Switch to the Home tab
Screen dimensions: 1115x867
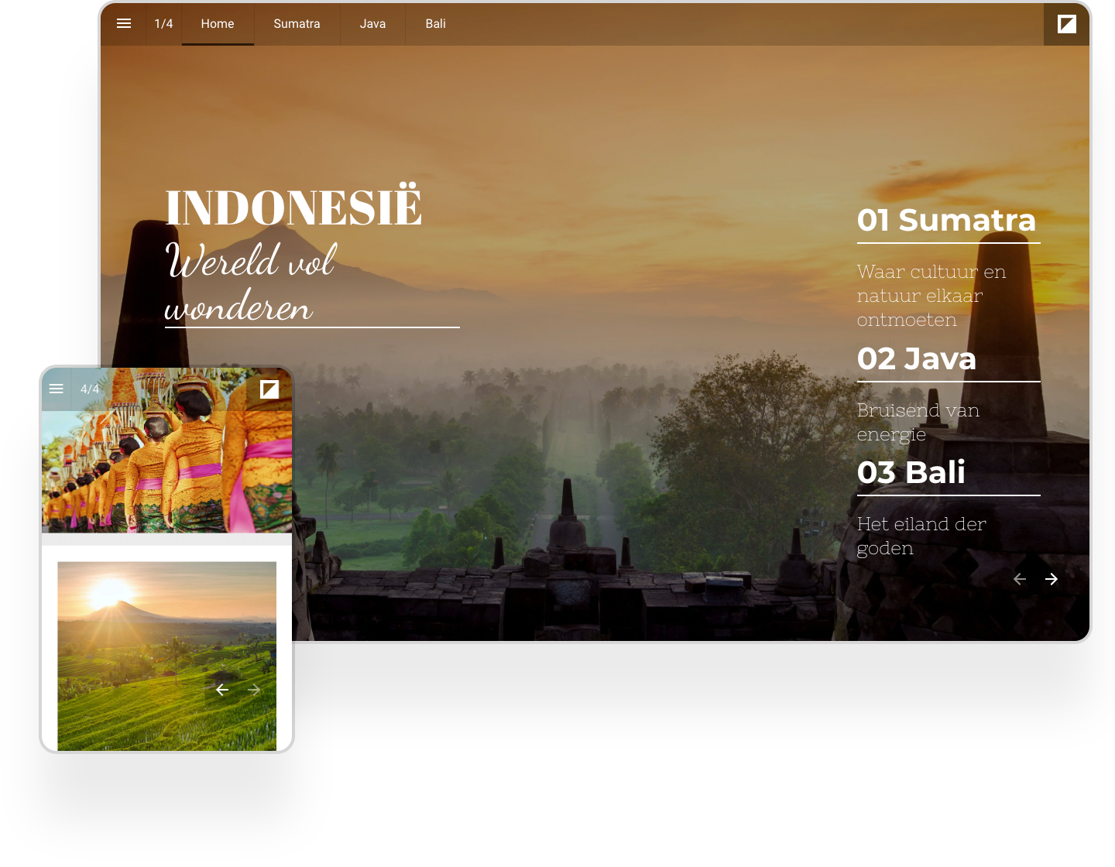point(218,24)
